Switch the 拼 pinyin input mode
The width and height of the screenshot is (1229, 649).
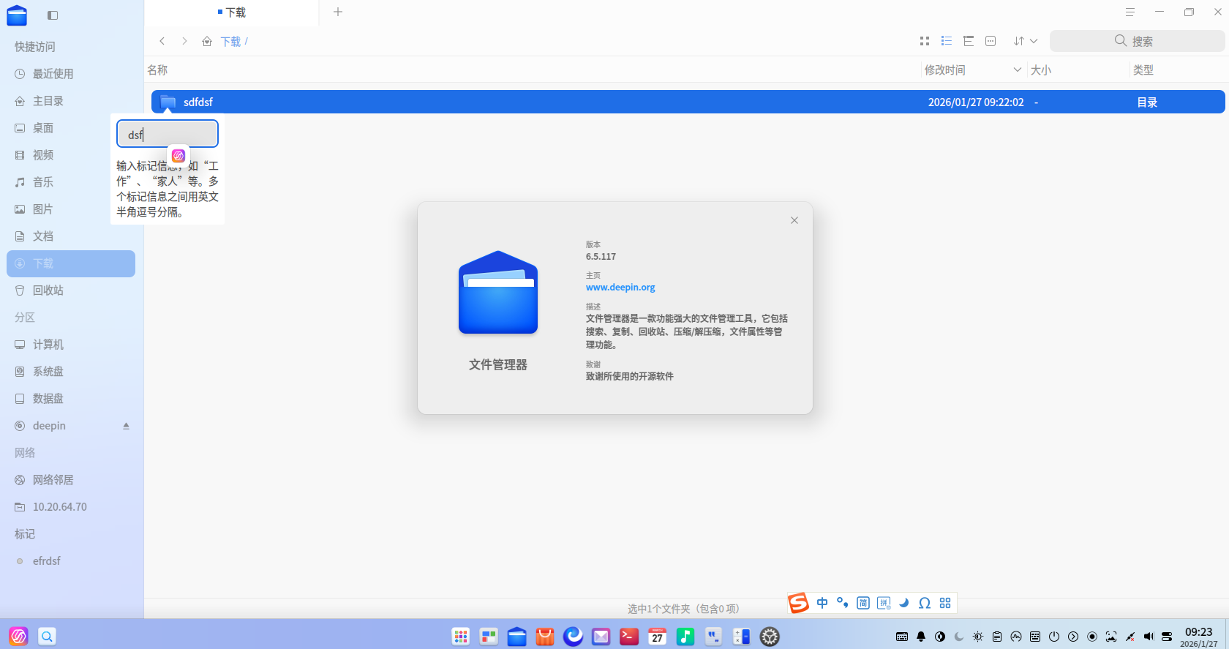pyautogui.click(x=884, y=603)
